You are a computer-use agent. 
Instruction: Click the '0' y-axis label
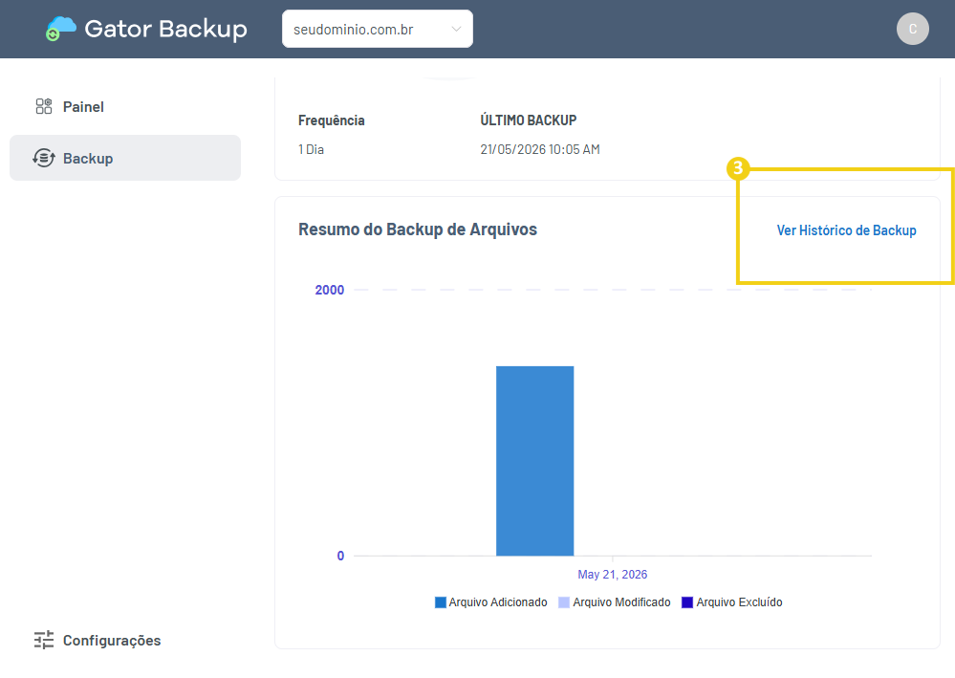340,556
